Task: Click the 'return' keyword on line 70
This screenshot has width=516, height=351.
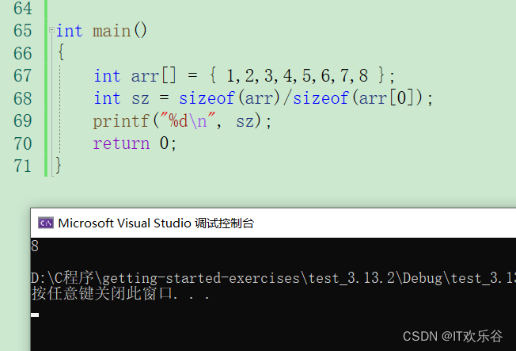Action: (x=121, y=143)
